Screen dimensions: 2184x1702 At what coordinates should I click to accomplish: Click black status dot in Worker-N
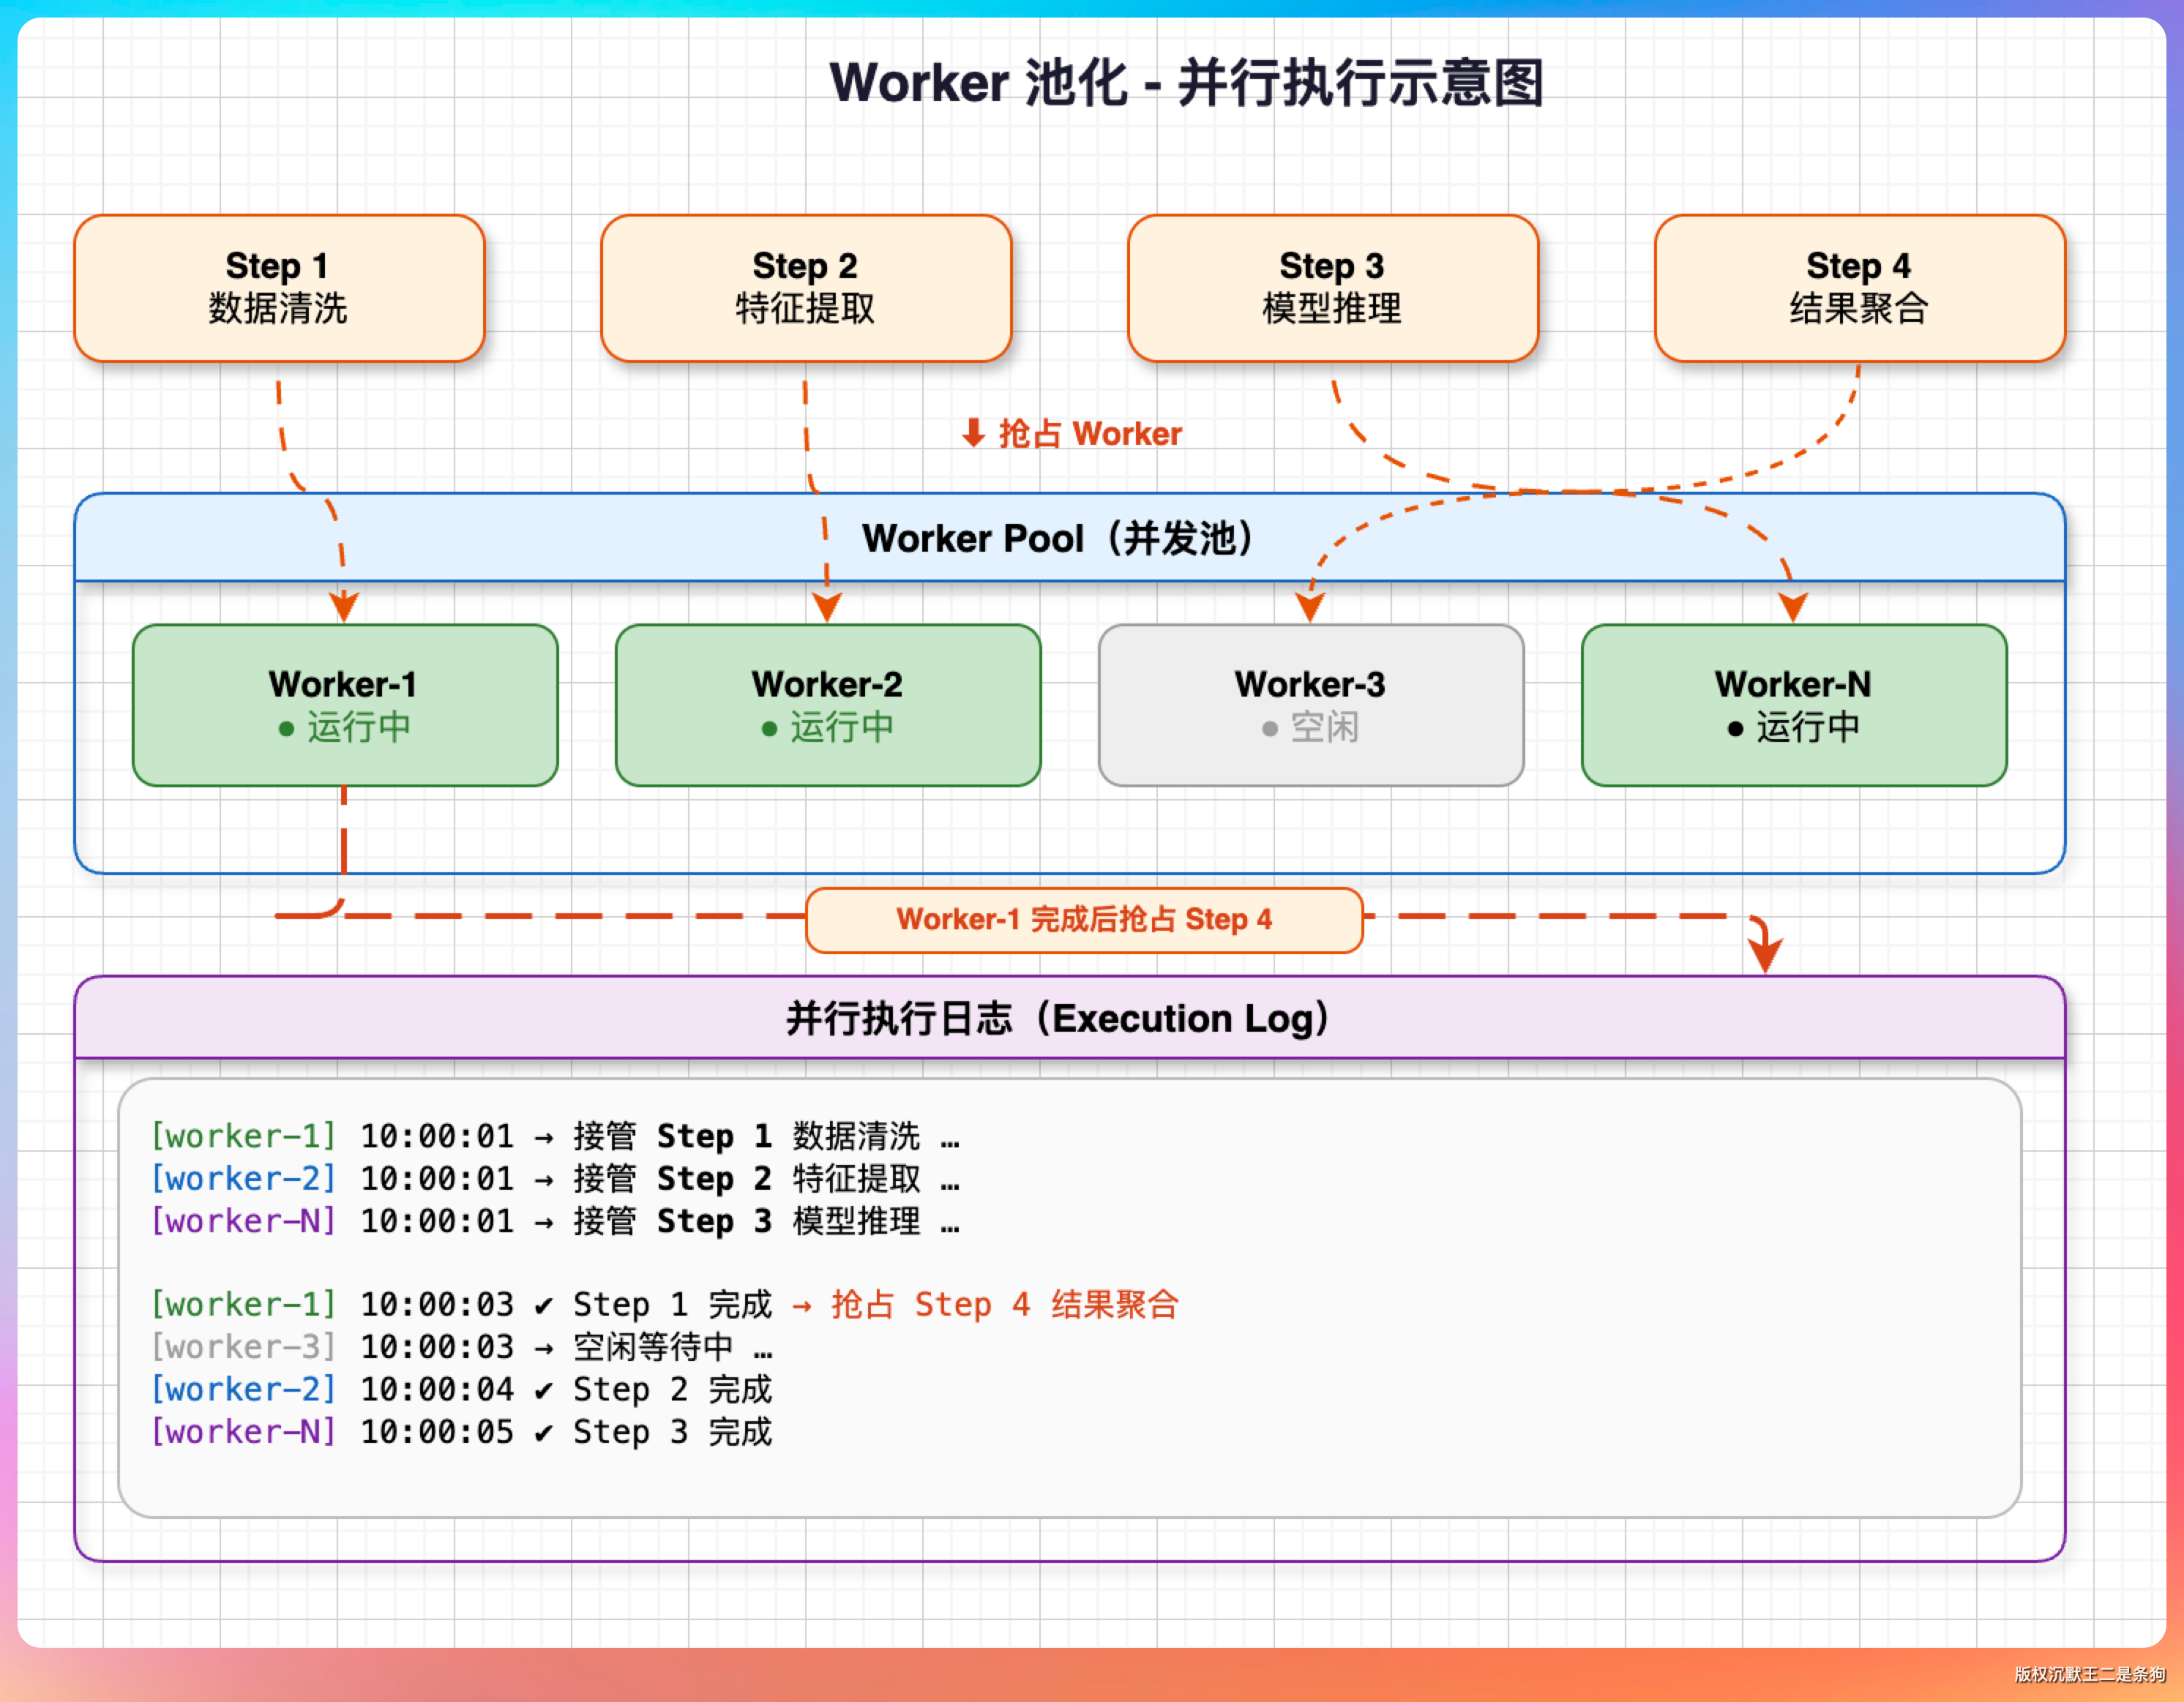pyautogui.click(x=1735, y=729)
